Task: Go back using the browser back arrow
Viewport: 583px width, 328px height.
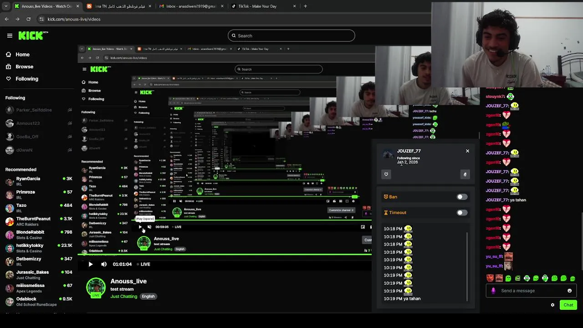Action: point(6,19)
